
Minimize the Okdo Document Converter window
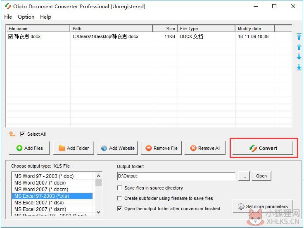pyautogui.click(x=256, y=6)
